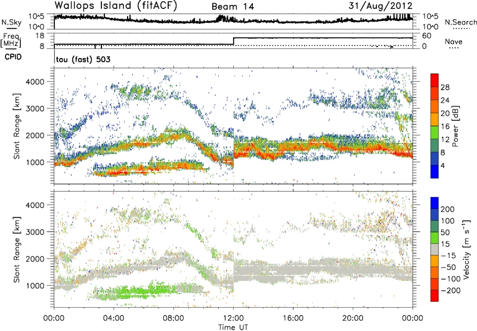Click the bright green Velocity swatch between 50 and 15
Image resolution: width=477 pixels, height=331 pixels.
click(x=435, y=238)
